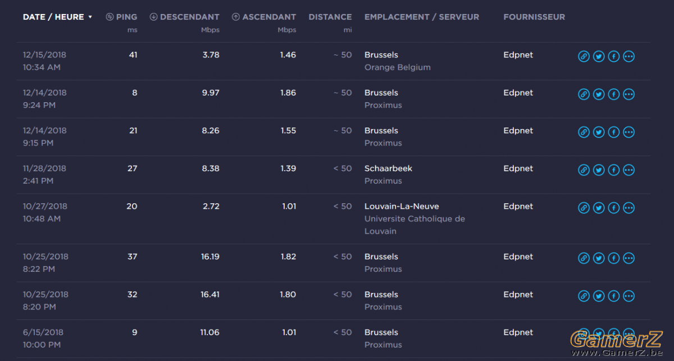This screenshot has width=674, height=361.
Task: Click the "8:22 PM" timestamp
Action: coord(39,269)
